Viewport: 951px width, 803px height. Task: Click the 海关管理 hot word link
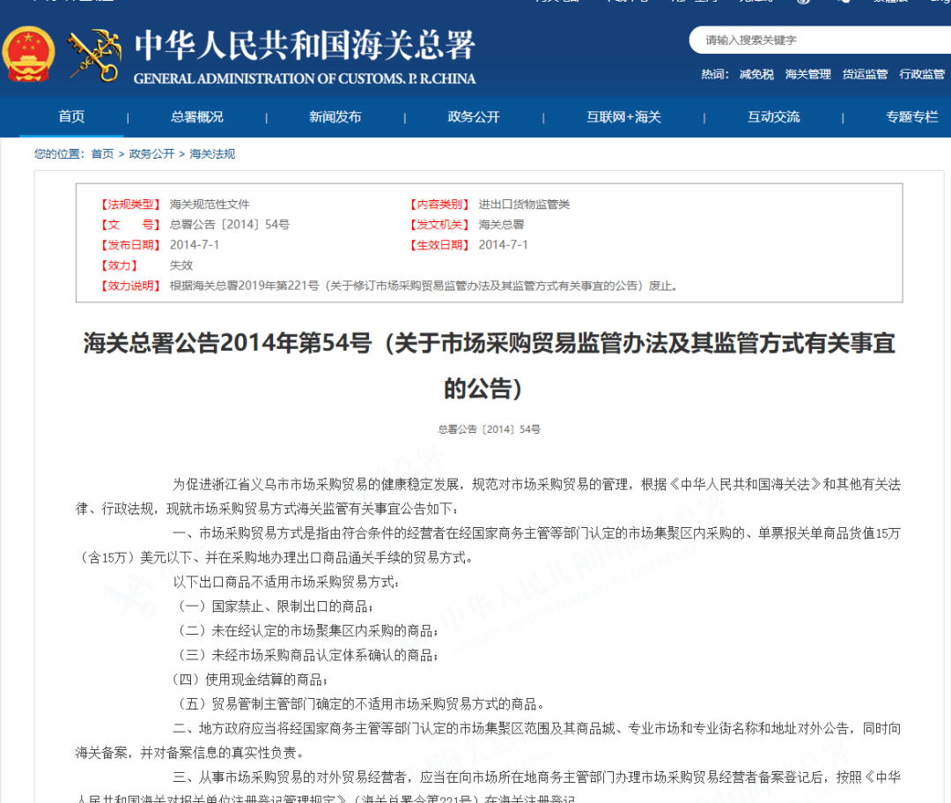(806, 74)
